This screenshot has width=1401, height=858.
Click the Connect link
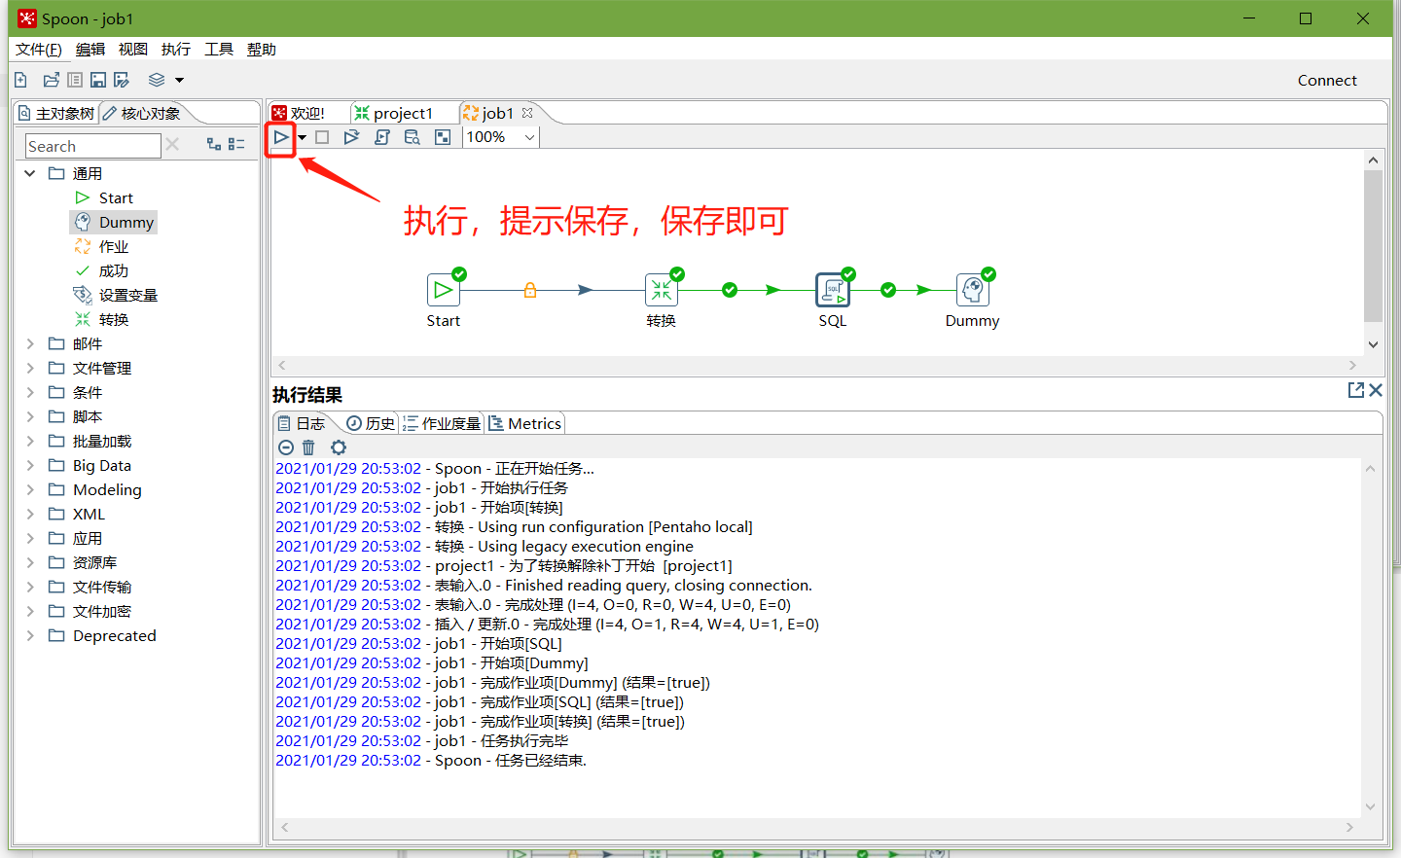click(1327, 81)
